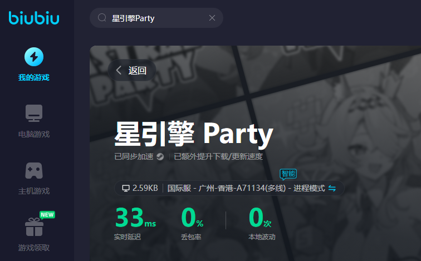Open My Games lightning bolt icon
Image resolution: width=421 pixels, height=261 pixels.
[x=34, y=57]
